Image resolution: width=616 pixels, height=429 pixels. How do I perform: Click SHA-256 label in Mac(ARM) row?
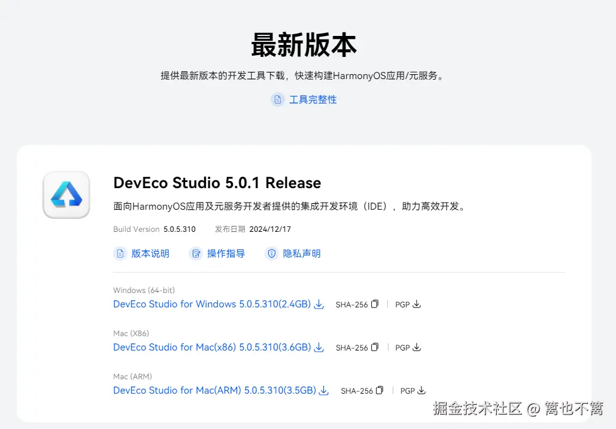[x=357, y=391]
